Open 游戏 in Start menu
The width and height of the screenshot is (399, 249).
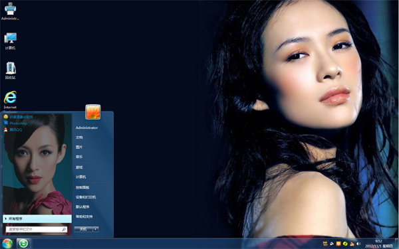79,167
